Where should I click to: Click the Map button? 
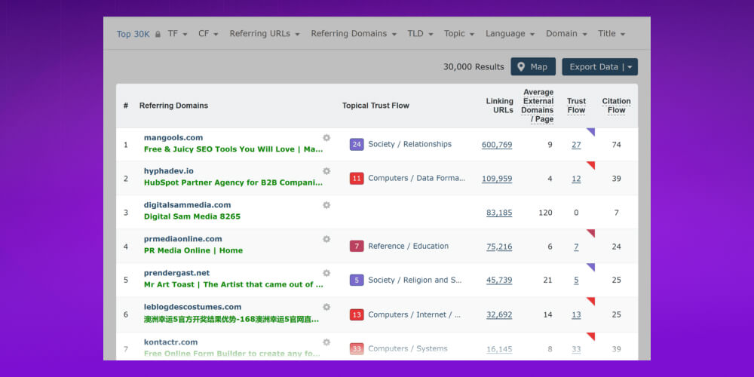tap(533, 66)
